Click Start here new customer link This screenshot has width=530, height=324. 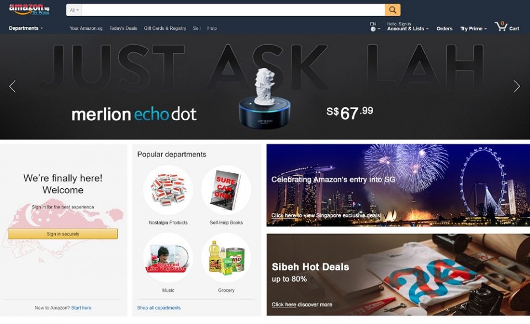[81, 308]
